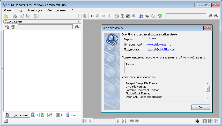Find previous match with binoculars-left icon
Viewport: 222px width, 126px height.
(x=210, y=16)
